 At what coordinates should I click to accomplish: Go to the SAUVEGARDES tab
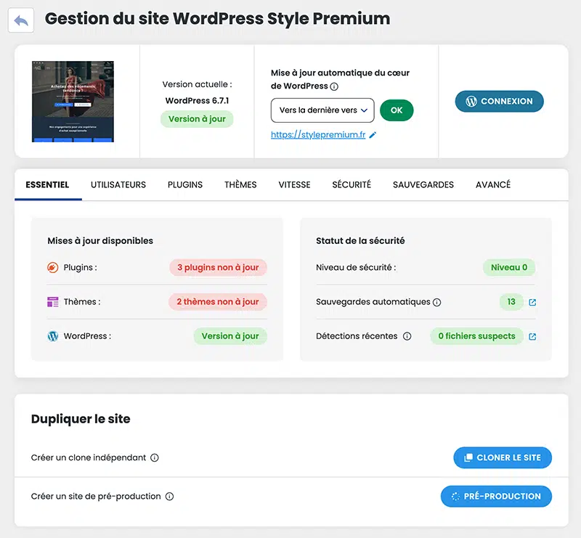423,184
